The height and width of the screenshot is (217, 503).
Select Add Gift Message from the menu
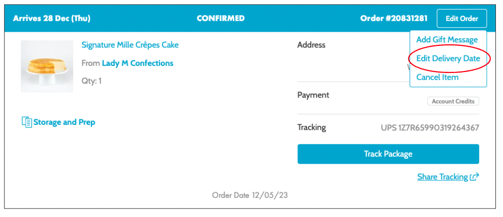click(447, 40)
